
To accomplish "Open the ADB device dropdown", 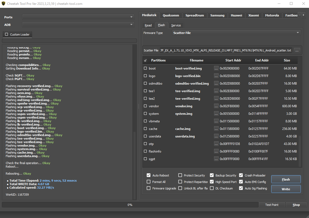I will click(78, 25).
